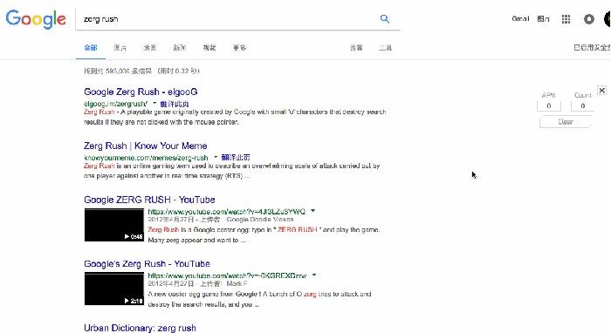Open the notifications bell icon
Image resolution: width=611 pixels, height=333 pixels.
coord(589,19)
